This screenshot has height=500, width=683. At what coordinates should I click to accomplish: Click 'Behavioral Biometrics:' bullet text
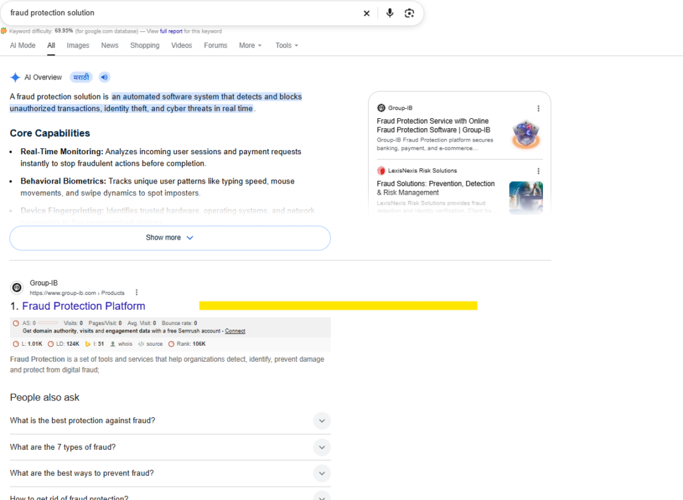click(x=63, y=182)
